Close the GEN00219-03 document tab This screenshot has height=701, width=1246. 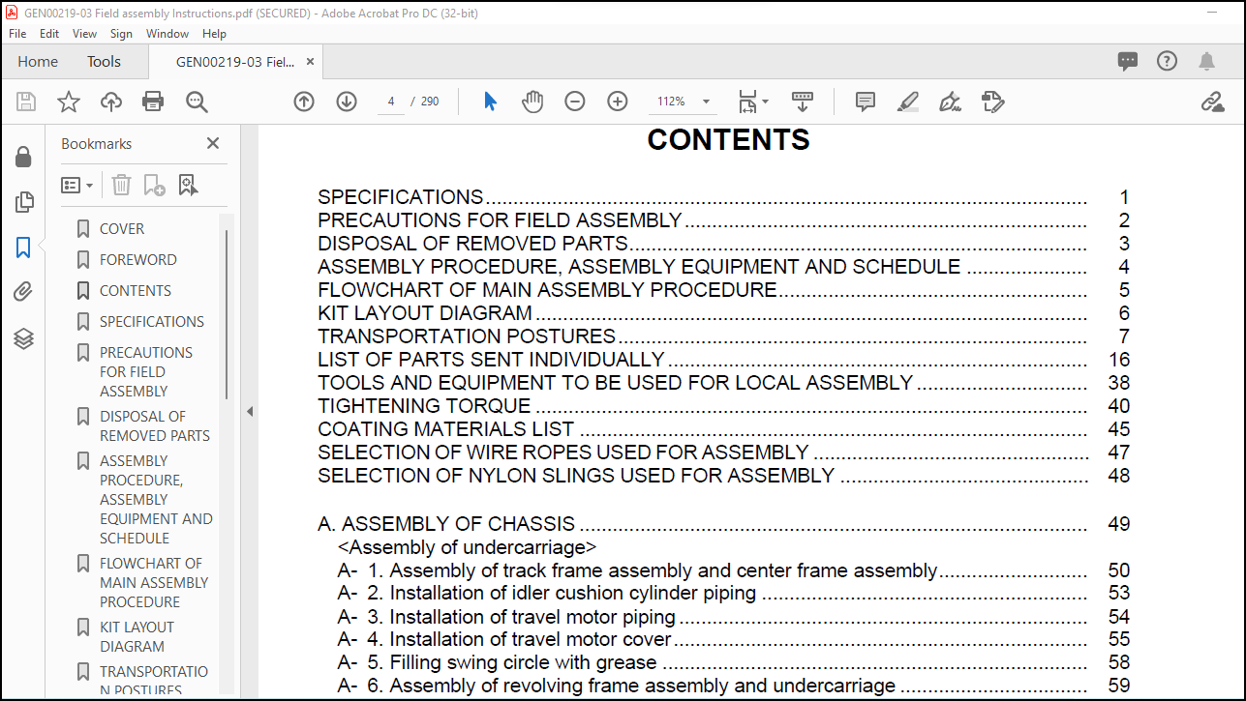click(x=310, y=61)
